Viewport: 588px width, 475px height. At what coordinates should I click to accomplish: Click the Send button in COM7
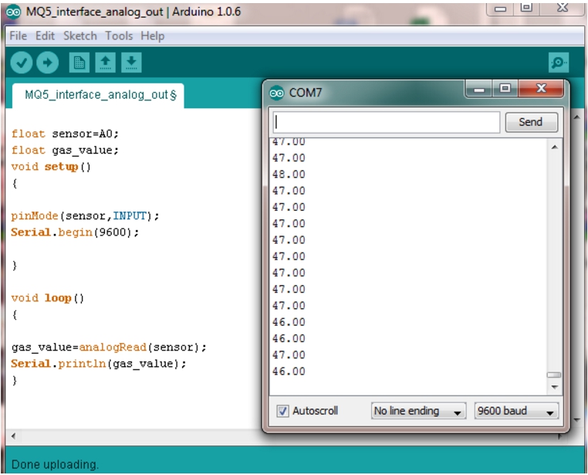pyautogui.click(x=531, y=122)
